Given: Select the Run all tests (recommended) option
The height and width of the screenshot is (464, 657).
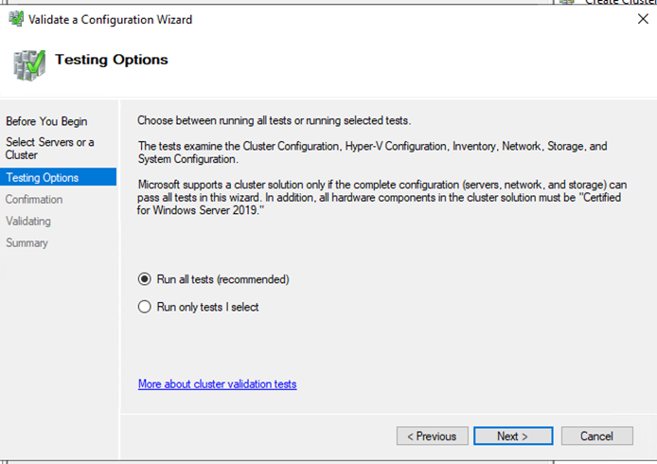Looking at the screenshot, I should point(145,279).
